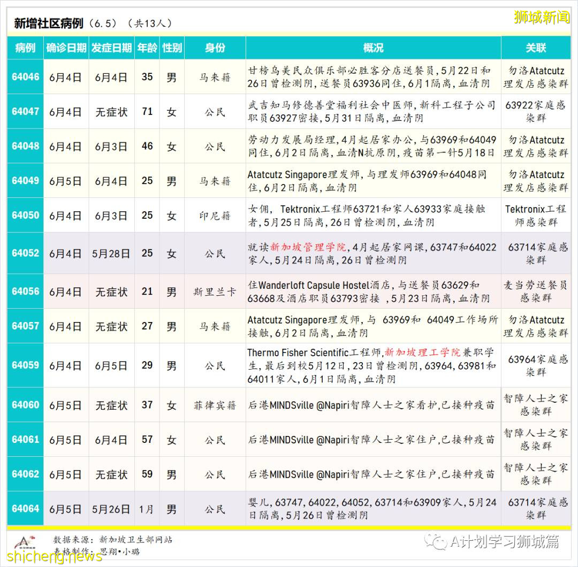This screenshot has height=567, width=578.
Task: Select the 确诊日期 column header
Action: point(66,48)
